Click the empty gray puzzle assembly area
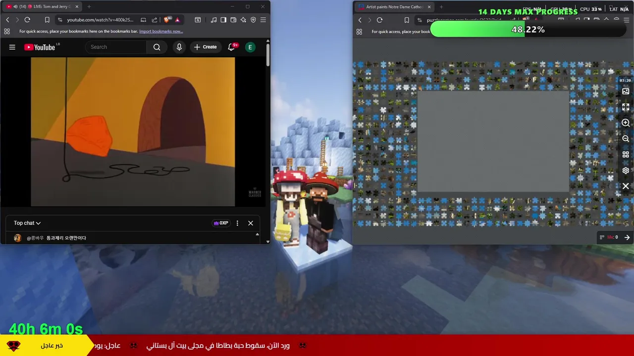The height and width of the screenshot is (356, 634). [x=493, y=141]
